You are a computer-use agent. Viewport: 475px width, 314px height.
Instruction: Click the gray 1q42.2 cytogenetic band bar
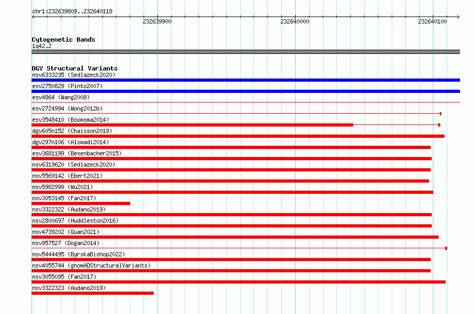[246, 52]
